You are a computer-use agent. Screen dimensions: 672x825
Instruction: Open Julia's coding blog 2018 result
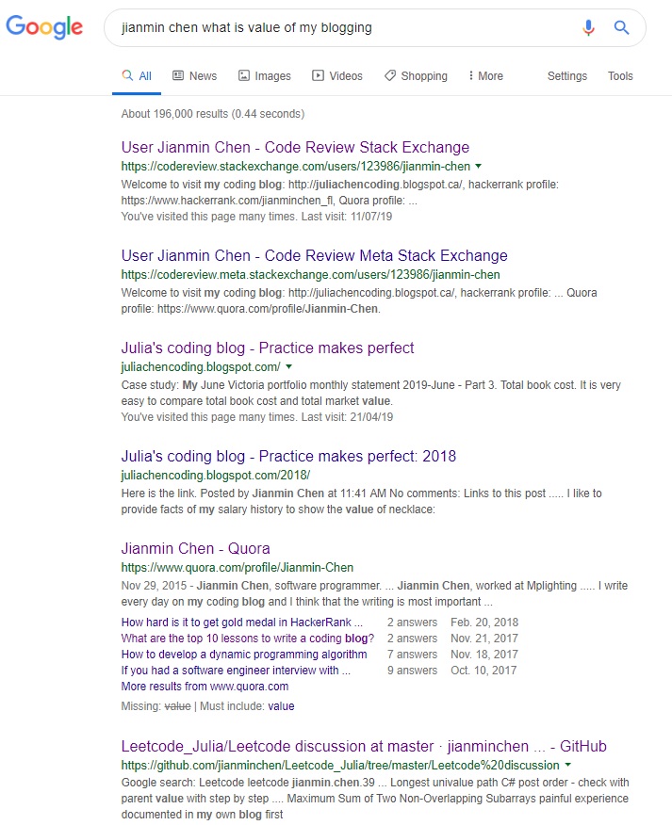[x=288, y=456]
